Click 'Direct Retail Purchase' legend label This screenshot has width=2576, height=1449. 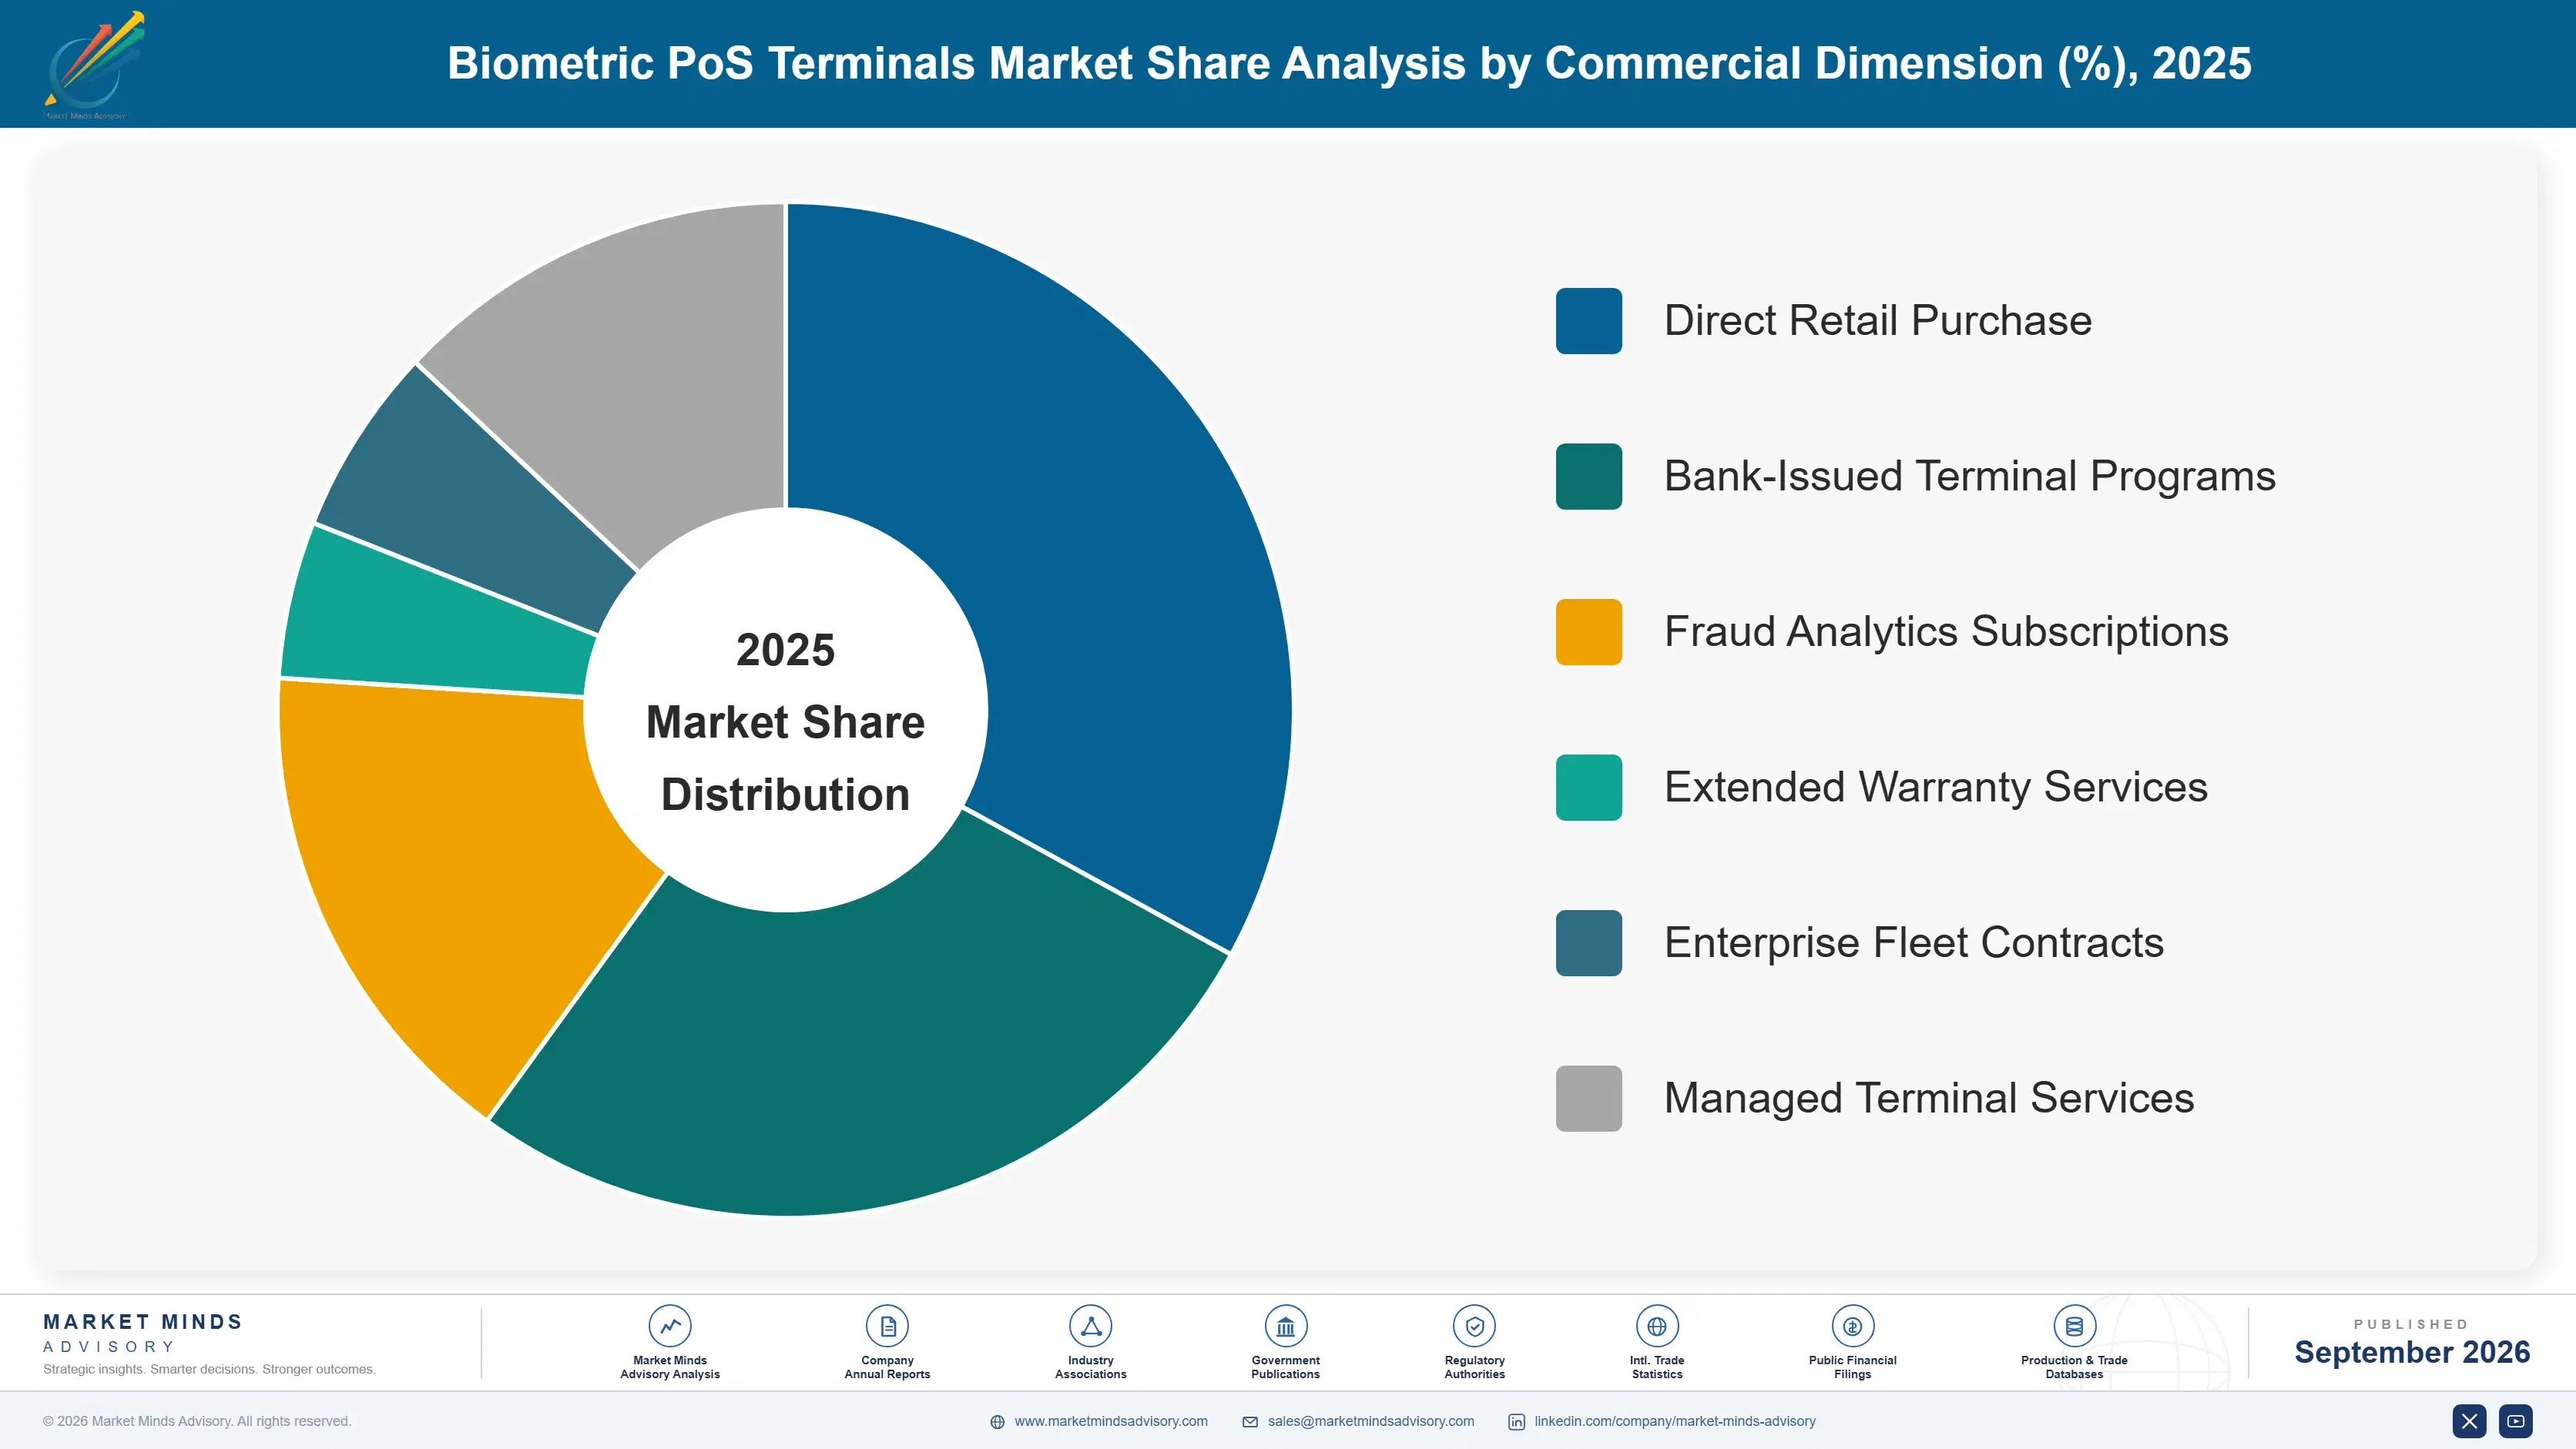tap(1877, 321)
